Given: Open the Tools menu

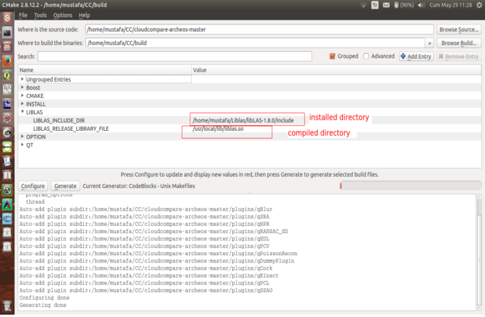Looking at the screenshot, I should coord(40,15).
